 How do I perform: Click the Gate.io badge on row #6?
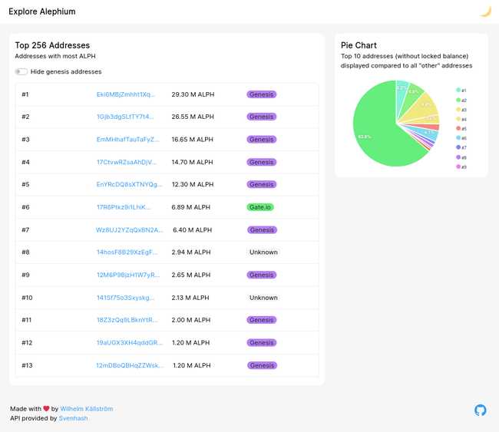tap(260, 207)
